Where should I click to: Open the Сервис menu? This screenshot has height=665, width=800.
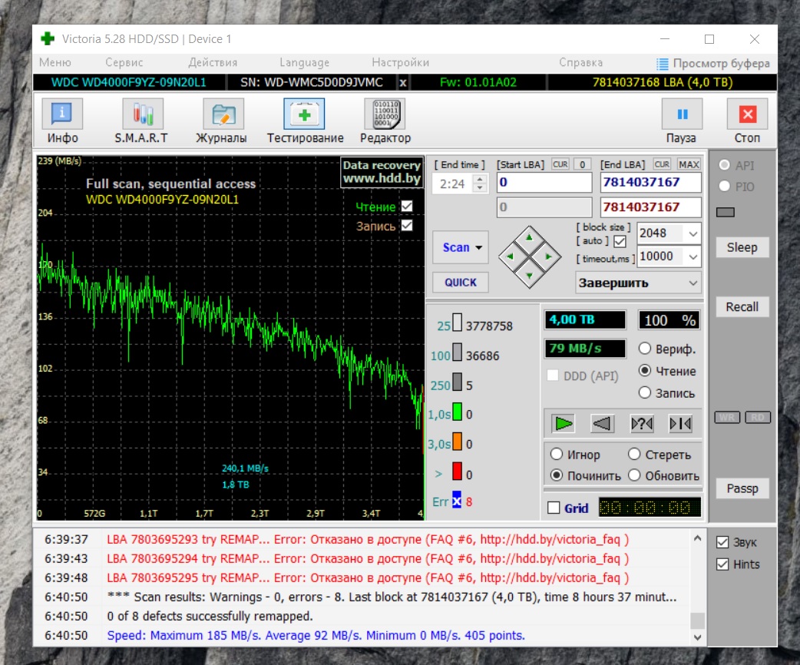(x=124, y=63)
